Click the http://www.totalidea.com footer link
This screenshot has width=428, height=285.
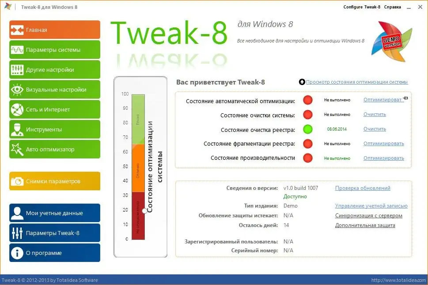(398, 280)
